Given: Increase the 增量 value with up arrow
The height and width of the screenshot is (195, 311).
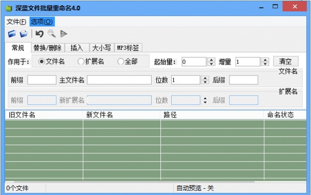Looking at the screenshot, I should [x=265, y=60].
